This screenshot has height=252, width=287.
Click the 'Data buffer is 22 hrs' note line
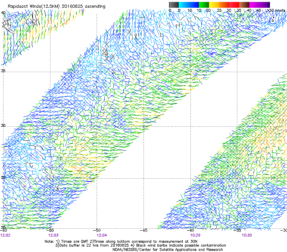click(x=140, y=245)
